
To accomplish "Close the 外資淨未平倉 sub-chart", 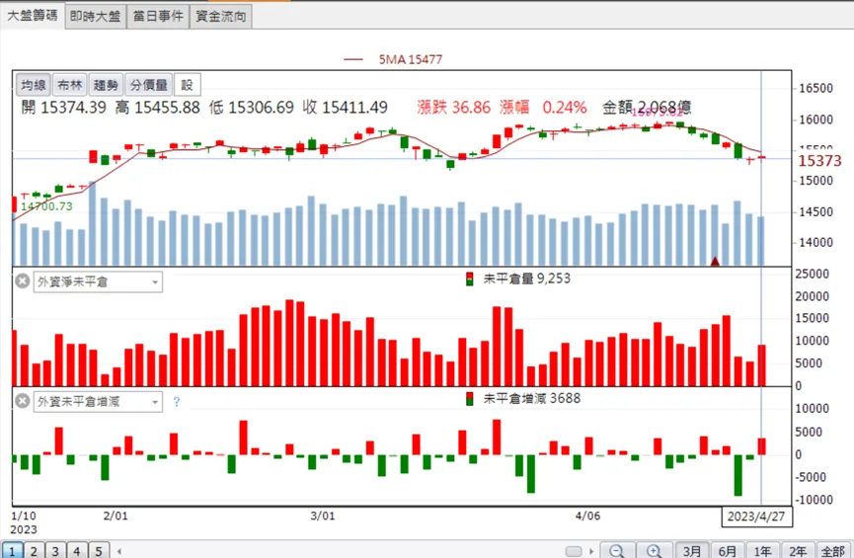I will 23,281.
